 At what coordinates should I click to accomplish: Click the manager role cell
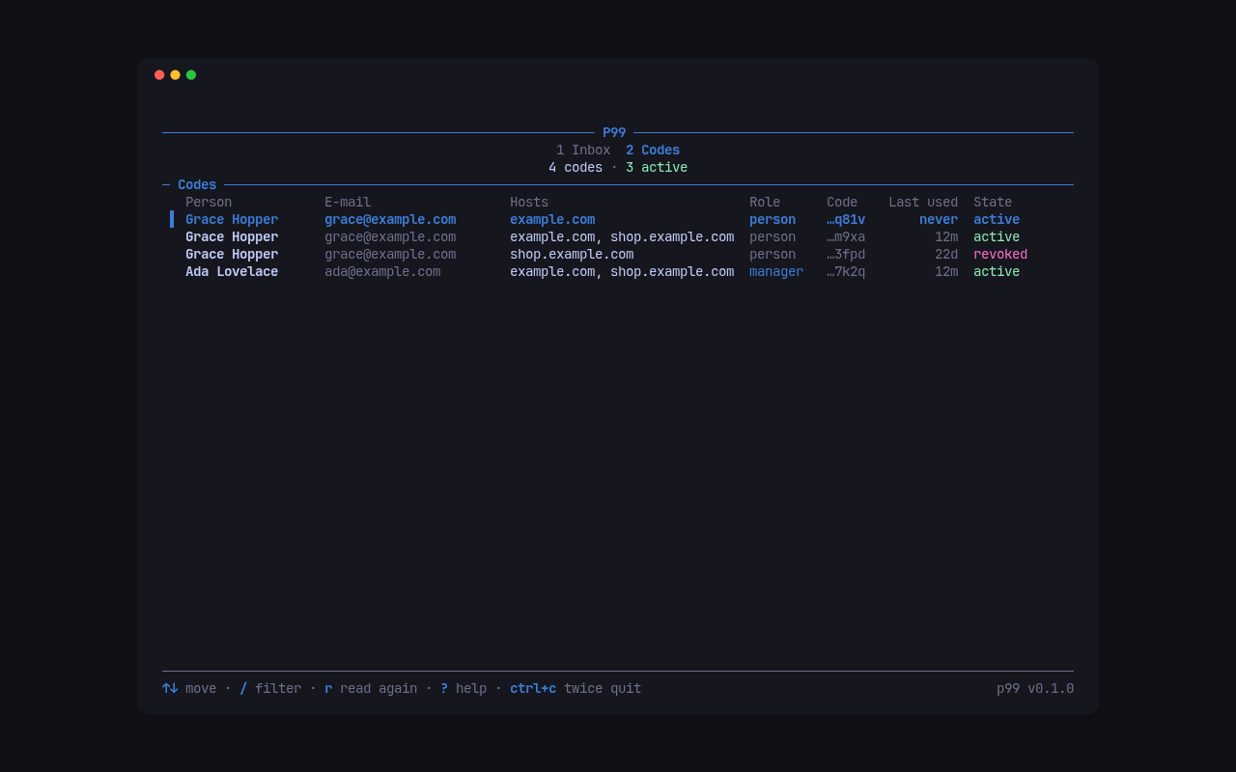tap(776, 272)
